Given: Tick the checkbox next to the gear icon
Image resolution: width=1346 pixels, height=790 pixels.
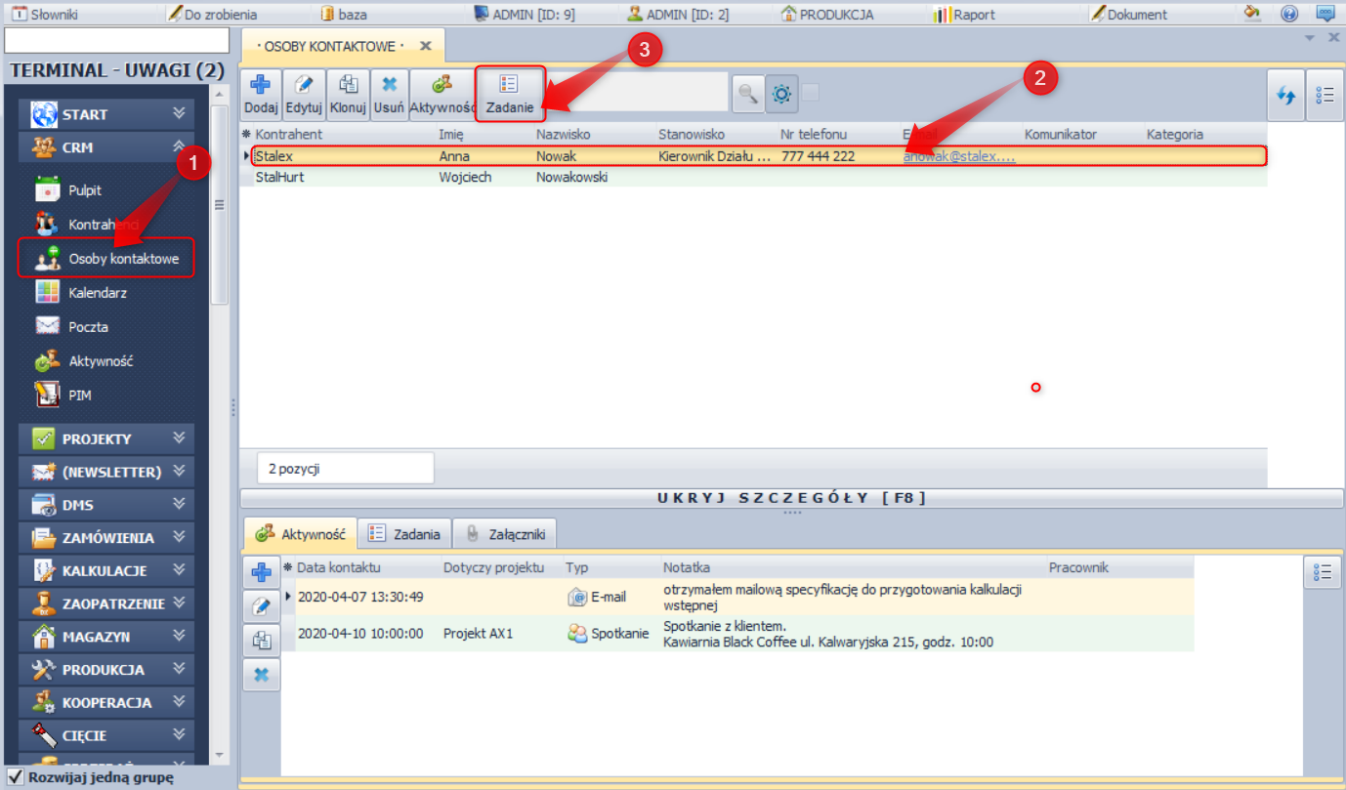Looking at the screenshot, I should [811, 93].
